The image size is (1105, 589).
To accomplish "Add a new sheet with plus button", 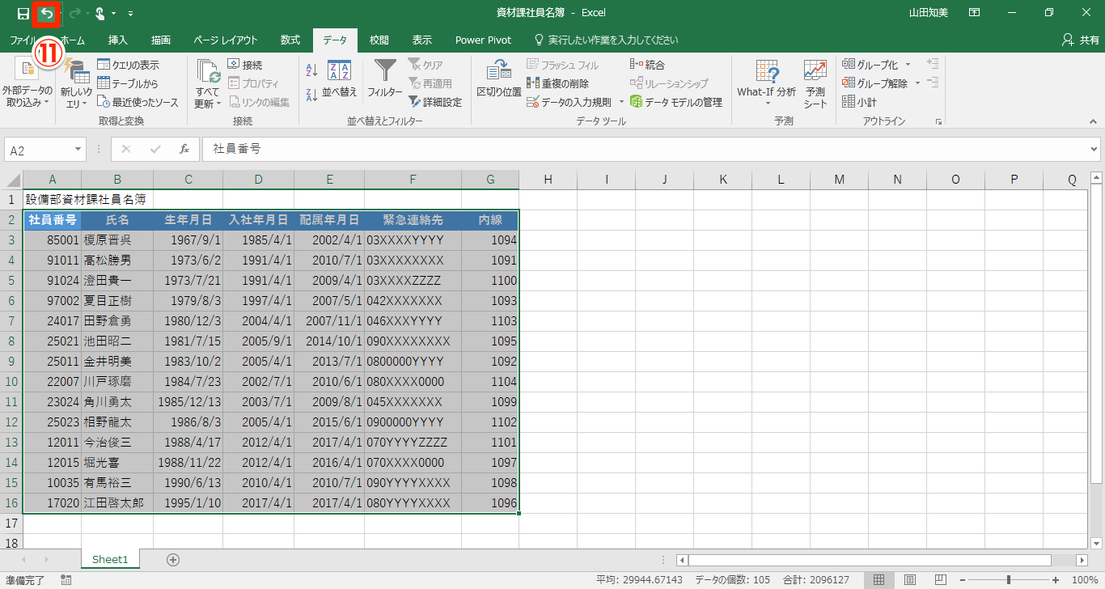I will point(172,559).
